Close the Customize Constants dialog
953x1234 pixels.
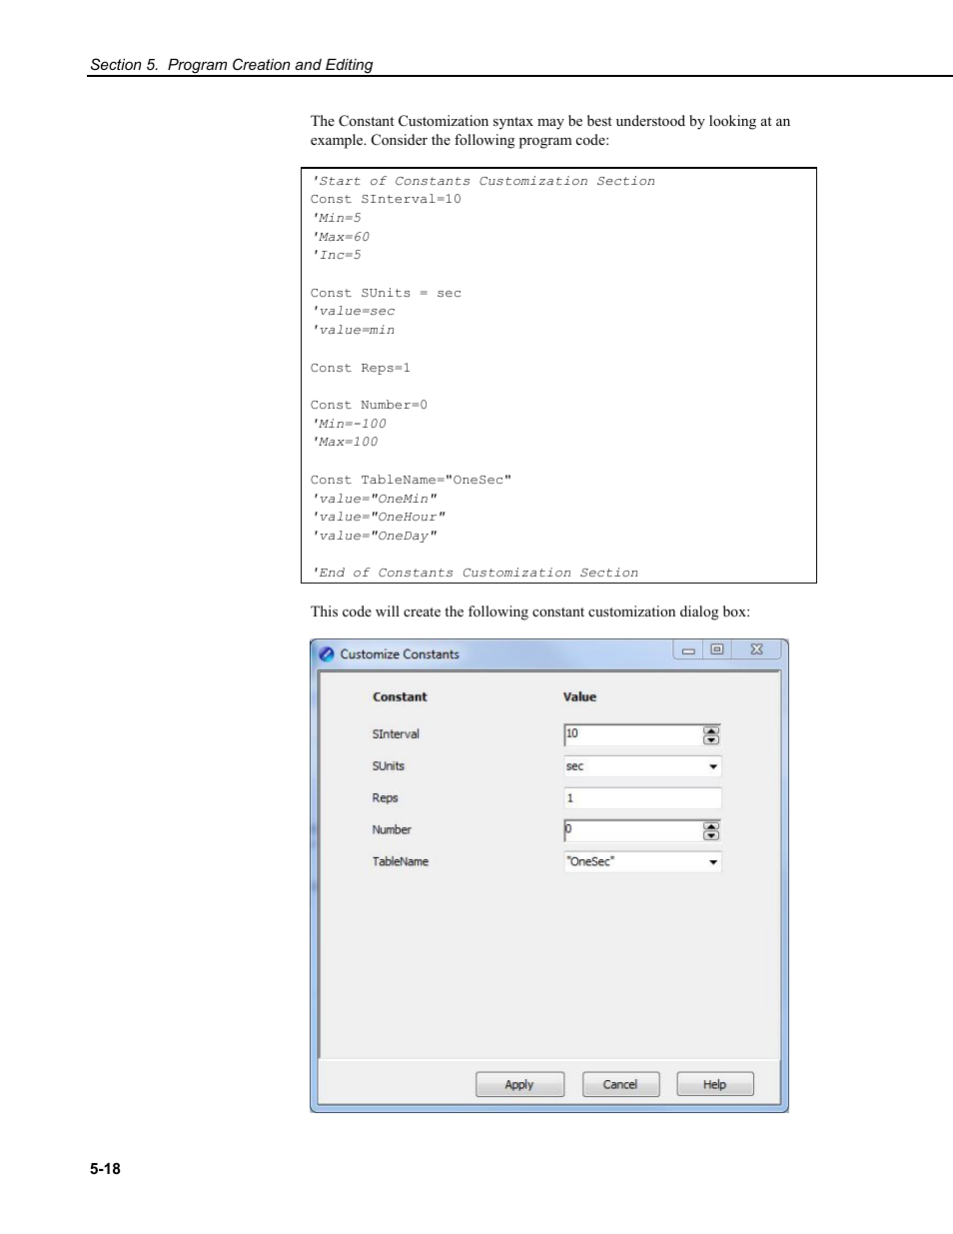pos(757,649)
